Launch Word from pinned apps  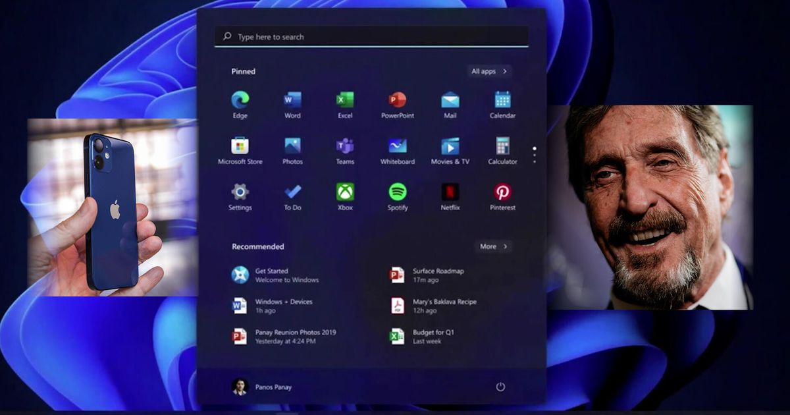click(292, 100)
